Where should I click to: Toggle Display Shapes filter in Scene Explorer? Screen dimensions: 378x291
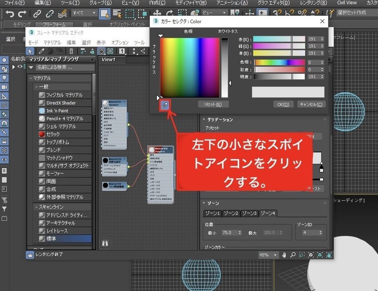click(x=4, y=69)
